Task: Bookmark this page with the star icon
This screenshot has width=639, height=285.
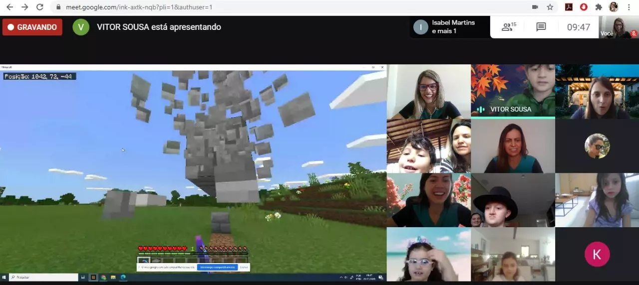Action: 550,7
